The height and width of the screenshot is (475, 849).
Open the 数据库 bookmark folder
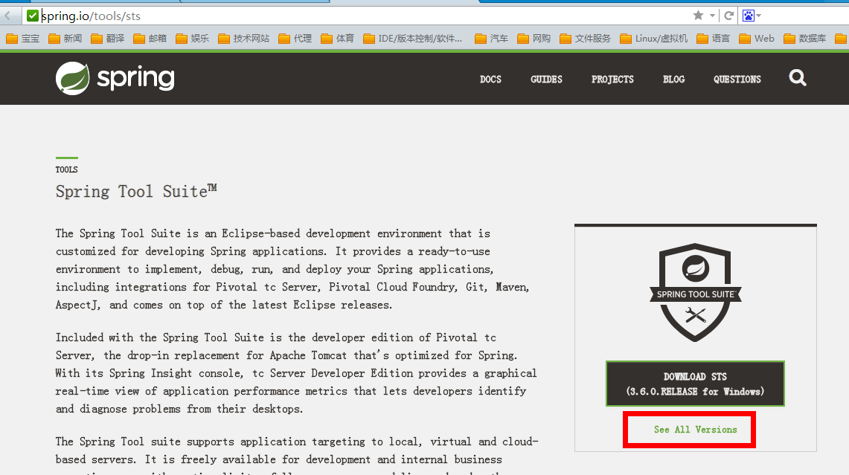[x=805, y=39]
